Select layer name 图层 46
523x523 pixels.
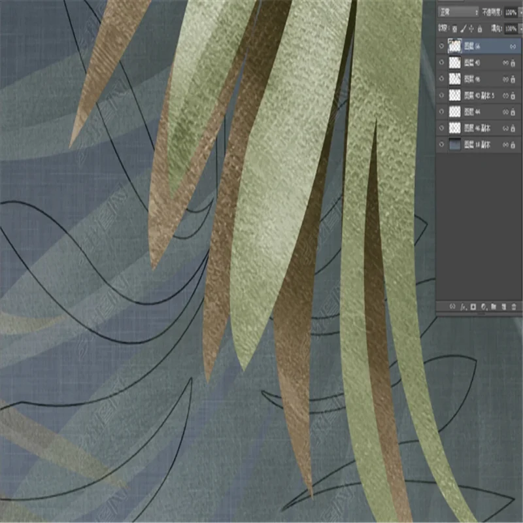(472, 78)
